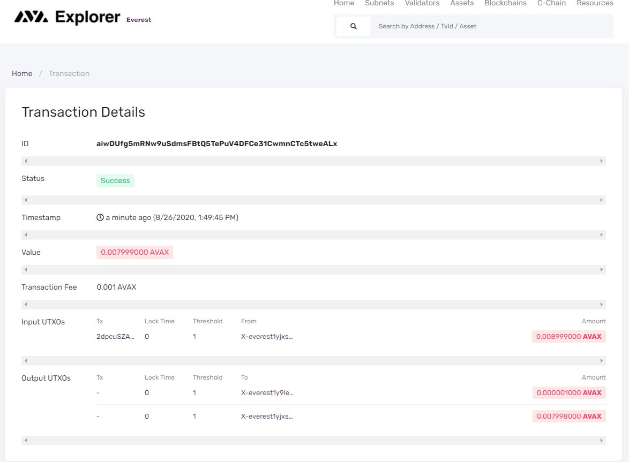Click right scroll arrow under Value row

tap(601, 270)
